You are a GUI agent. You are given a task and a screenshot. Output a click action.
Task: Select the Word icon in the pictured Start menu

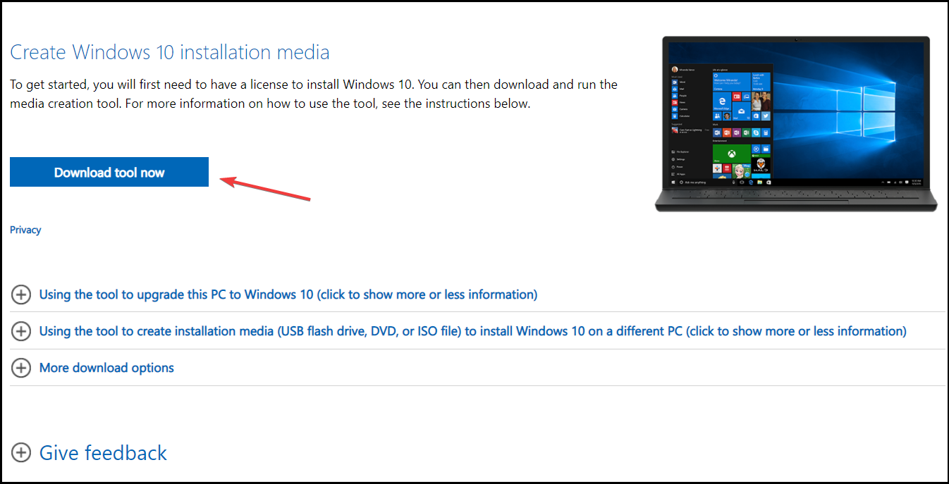(x=675, y=82)
